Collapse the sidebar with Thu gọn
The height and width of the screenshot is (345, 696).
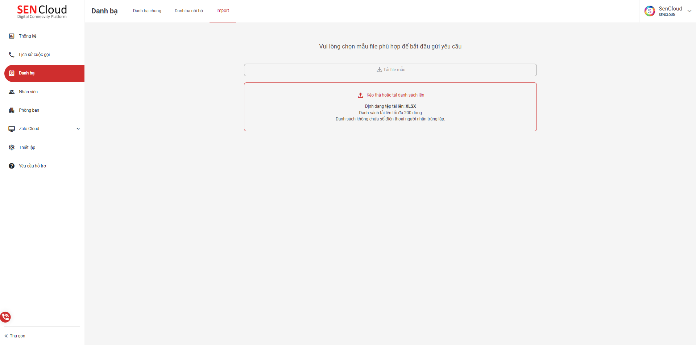pos(15,336)
